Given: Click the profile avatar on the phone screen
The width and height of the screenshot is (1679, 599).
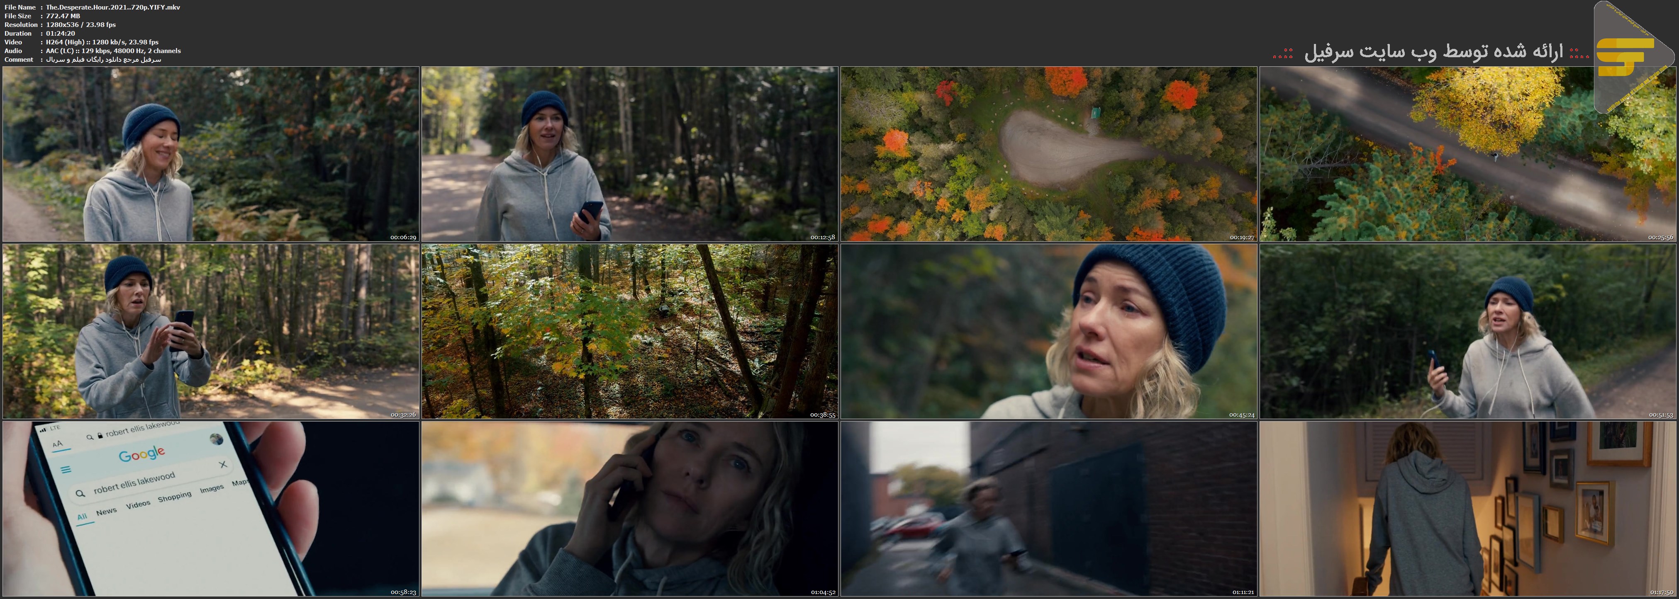Looking at the screenshot, I should (217, 439).
